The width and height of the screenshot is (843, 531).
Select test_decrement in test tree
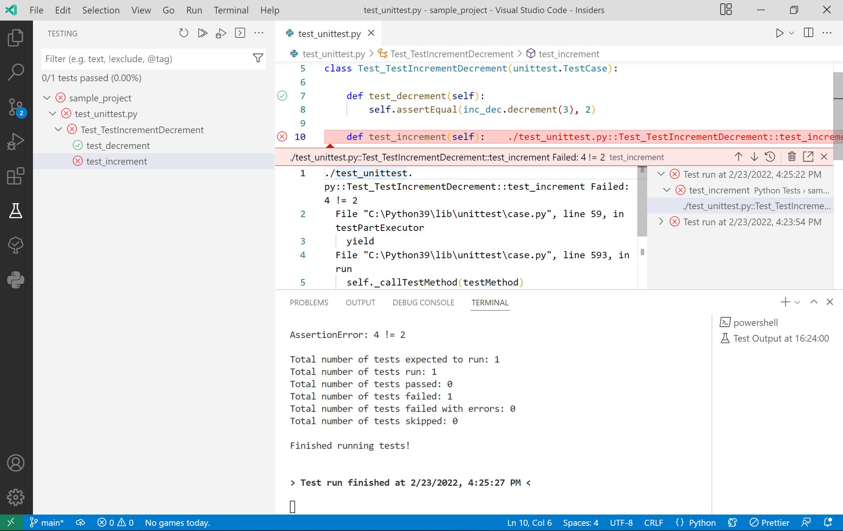118,146
